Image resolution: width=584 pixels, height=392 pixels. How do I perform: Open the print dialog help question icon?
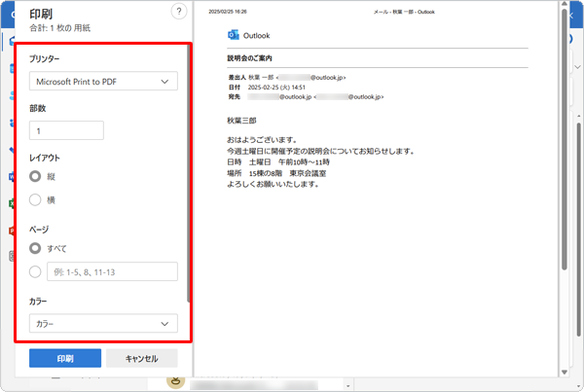click(179, 11)
